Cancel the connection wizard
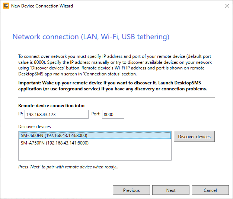Viewport: 233px width, 199px height. click(x=210, y=190)
